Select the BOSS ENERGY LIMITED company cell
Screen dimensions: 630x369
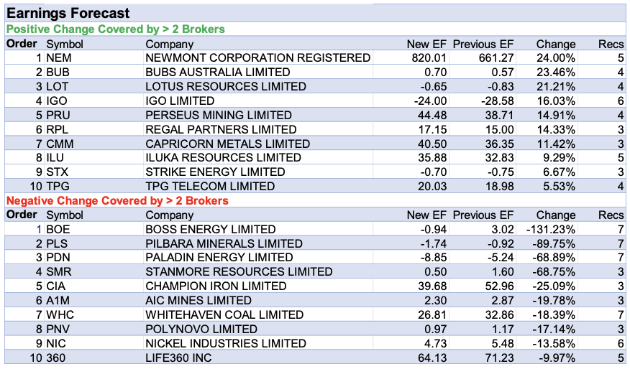coord(210,230)
